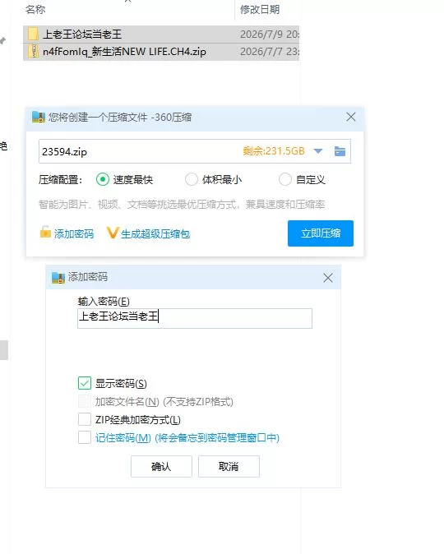The height and width of the screenshot is (554, 444).
Task: Click the browse folder icon beside 23594.zip
Action: [340, 151]
